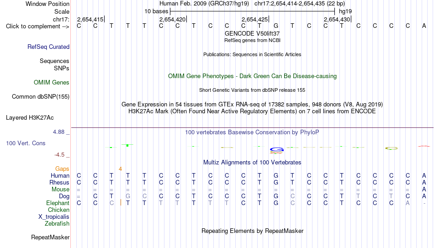
Task: Click '100 vertebrates Basewise Conservation by PhyloP' title
Action: point(252,132)
